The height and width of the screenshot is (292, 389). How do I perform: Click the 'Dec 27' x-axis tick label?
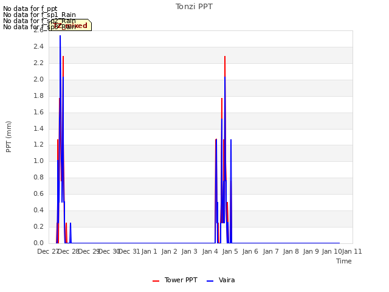tap(48, 251)
